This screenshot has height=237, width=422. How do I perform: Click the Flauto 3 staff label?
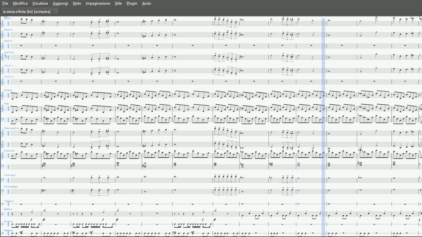point(8,41)
